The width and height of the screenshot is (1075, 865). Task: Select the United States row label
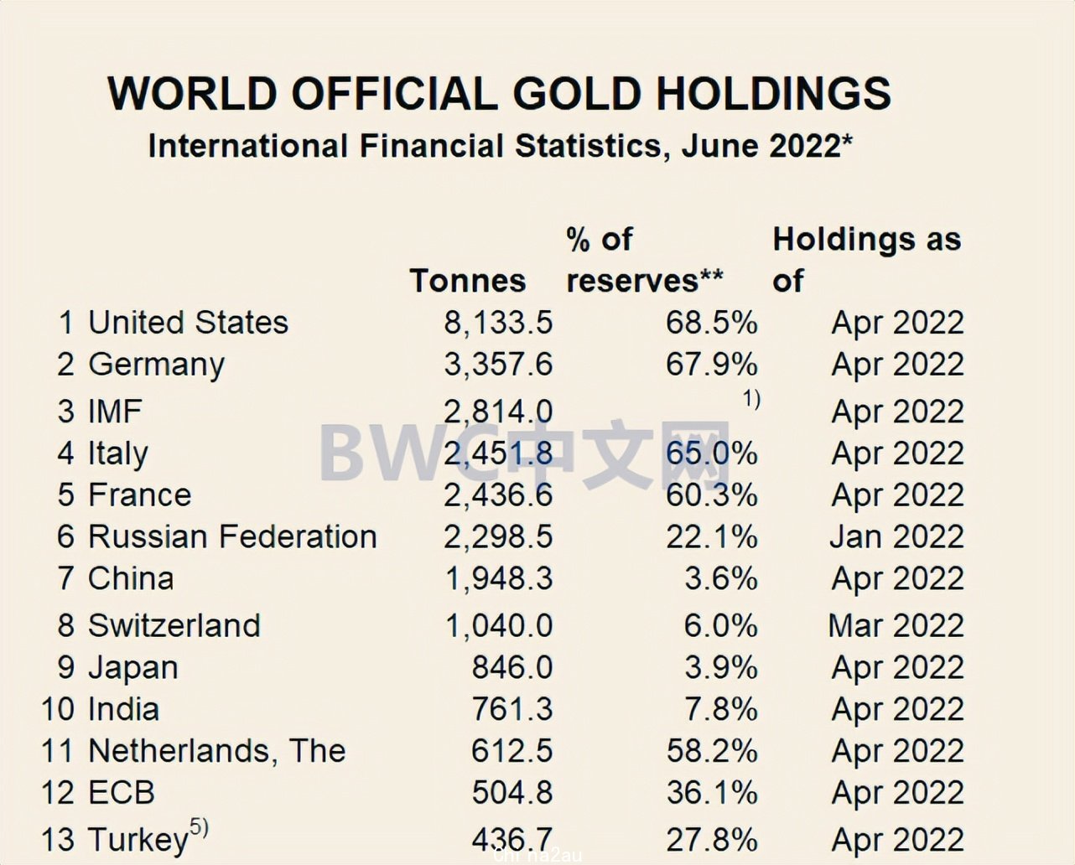point(188,323)
